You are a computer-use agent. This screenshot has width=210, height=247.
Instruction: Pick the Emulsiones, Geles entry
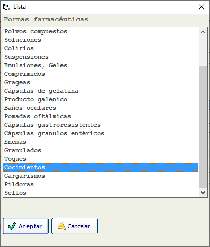pyautogui.click(x=101, y=65)
